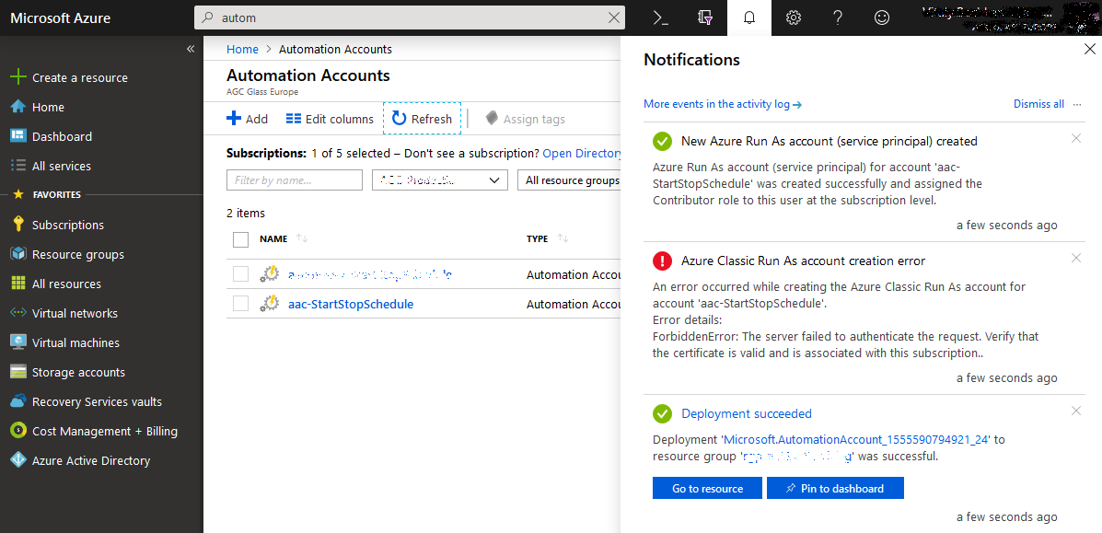Toggle the select-all header checkbox
The width and height of the screenshot is (1102, 533).
pos(240,239)
